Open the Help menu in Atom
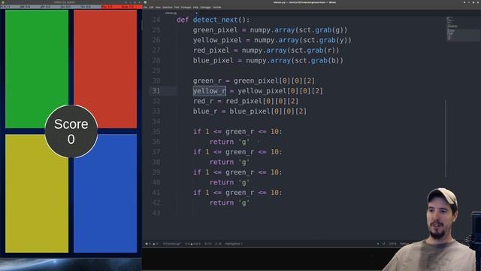 pos(195,8)
